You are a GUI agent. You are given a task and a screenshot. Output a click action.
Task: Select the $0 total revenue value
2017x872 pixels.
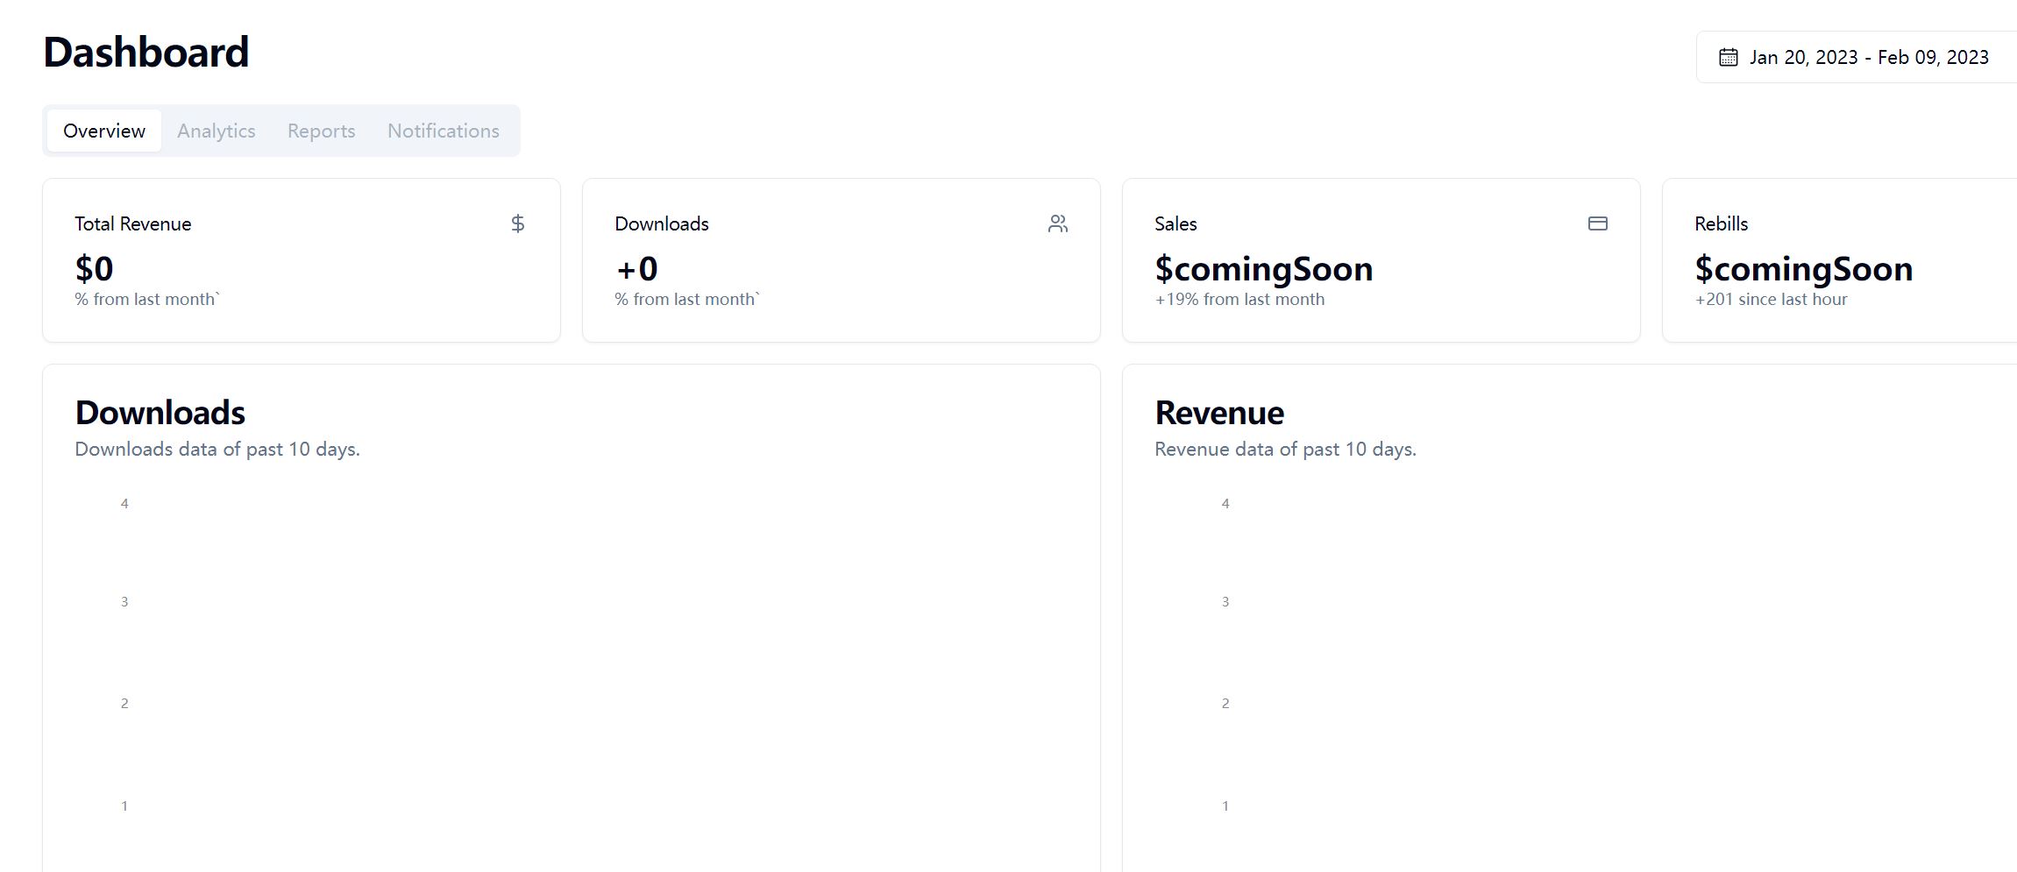(x=95, y=268)
